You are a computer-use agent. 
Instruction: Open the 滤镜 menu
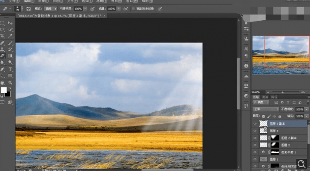pyautogui.click(x=102, y=1)
